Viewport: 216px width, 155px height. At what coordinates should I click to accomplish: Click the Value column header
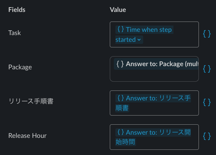pyautogui.click(x=118, y=10)
